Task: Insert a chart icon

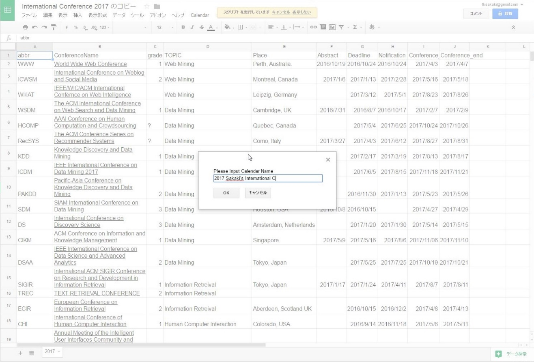Action: [332, 27]
